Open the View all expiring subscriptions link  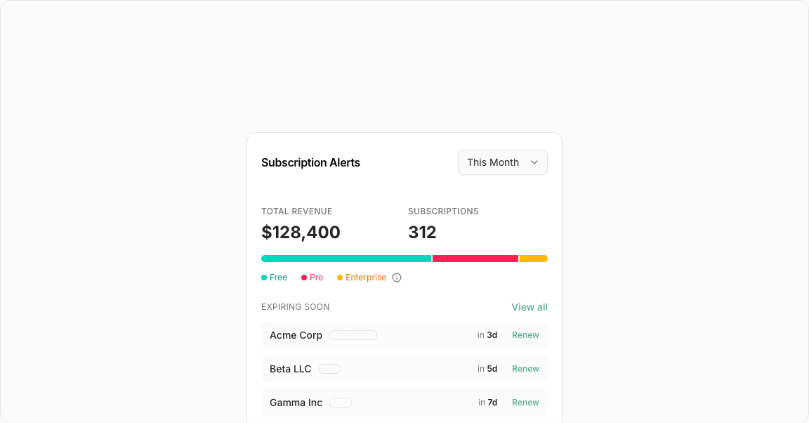pos(530,307)
